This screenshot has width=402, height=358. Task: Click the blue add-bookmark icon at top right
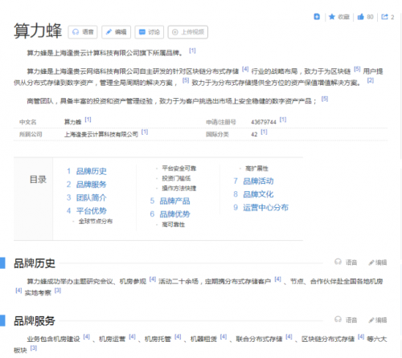(317, 17)
